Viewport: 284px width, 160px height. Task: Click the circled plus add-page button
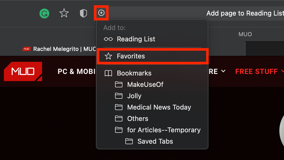[101, 13]
